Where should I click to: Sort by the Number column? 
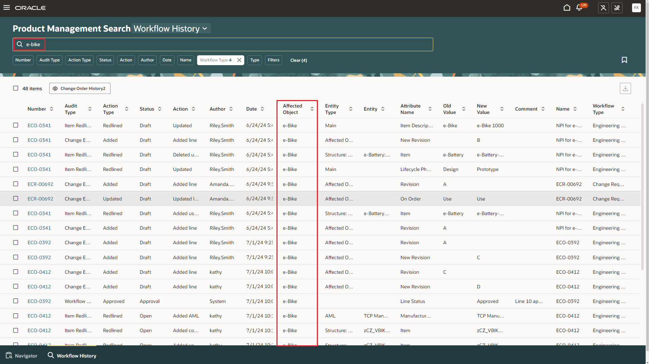coord(52,109)
